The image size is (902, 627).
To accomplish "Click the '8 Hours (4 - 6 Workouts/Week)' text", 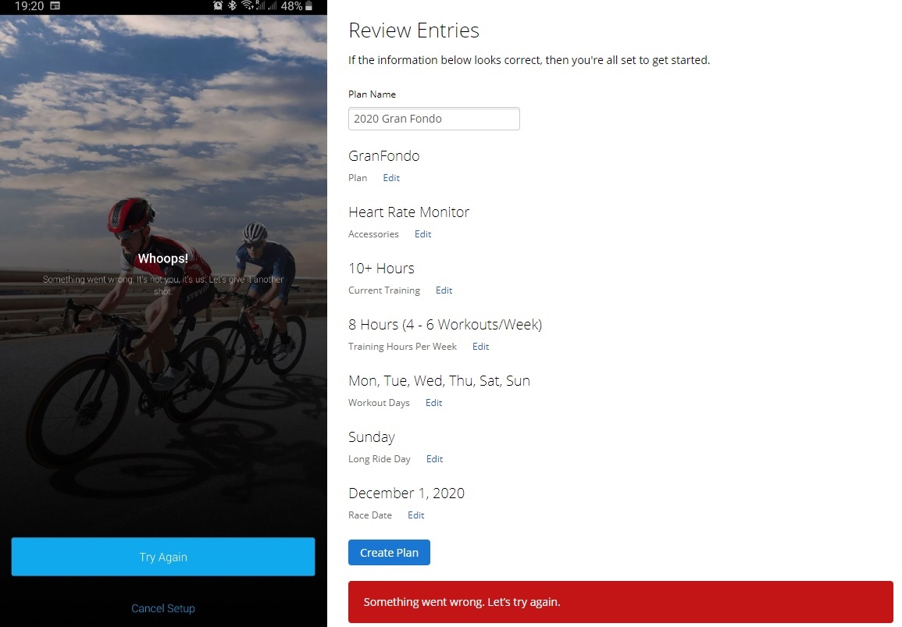I will pyautogui.click(x=445, y=324).
